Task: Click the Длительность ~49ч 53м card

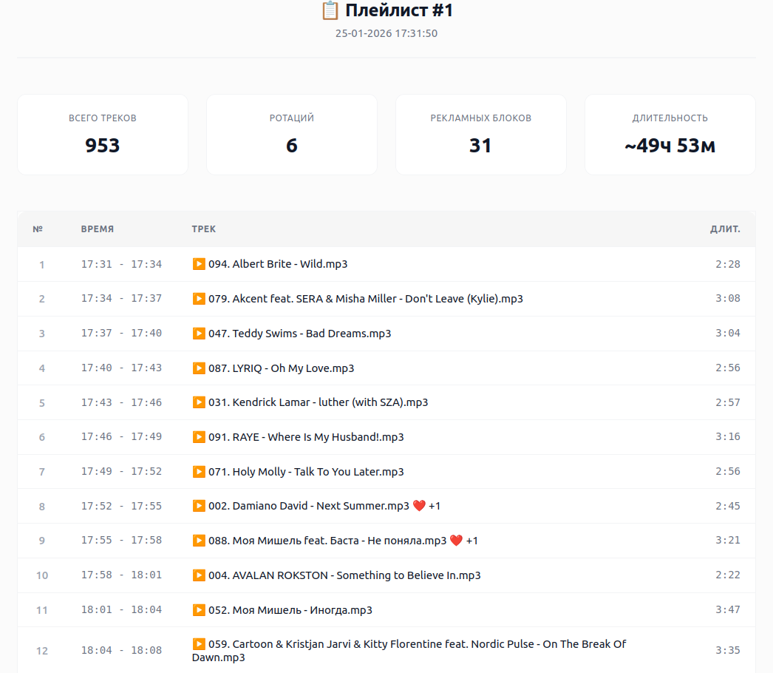Action: pyautogui.click(x=670, y=135)
